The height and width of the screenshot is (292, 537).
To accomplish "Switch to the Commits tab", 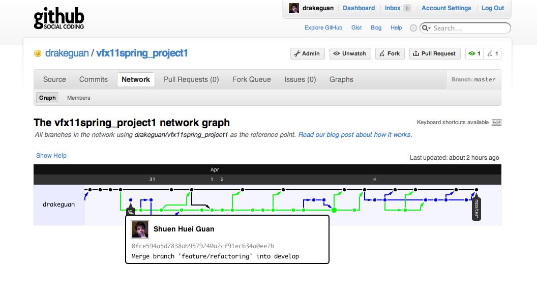I will click(94, 79).
